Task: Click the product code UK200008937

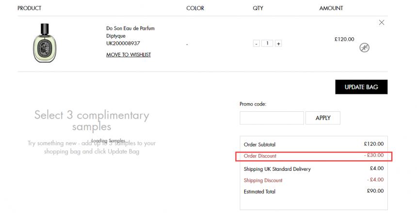Action: (x=123, y=43)
